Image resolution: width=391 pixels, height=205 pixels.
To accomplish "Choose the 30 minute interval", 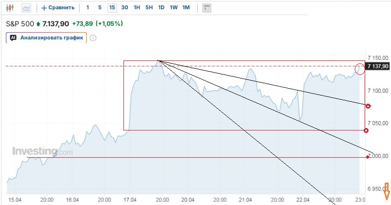I will pyautogui.click(x=124, y=8).
